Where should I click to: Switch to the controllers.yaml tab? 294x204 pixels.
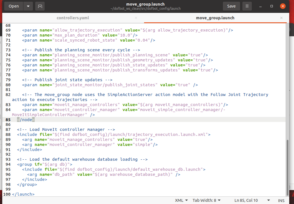[x=73, y=18]
